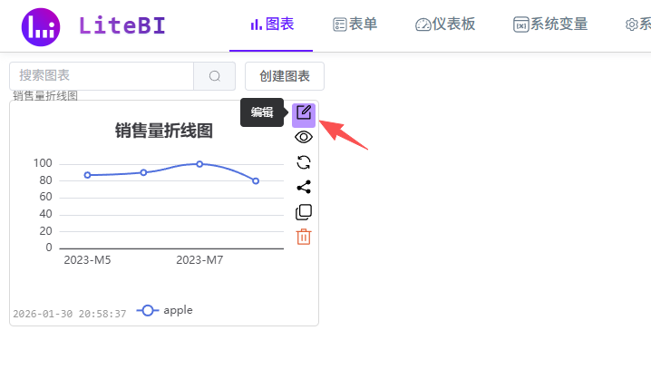Duplicate the chart with the copy icon

point(304,212)
